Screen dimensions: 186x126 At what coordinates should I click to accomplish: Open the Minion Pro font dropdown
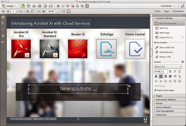click(168, 67)
